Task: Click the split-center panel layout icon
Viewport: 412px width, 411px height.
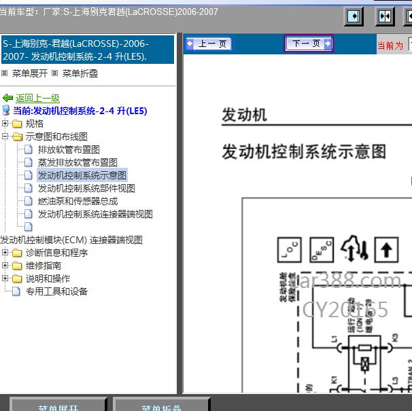Action: pos(385,16)
